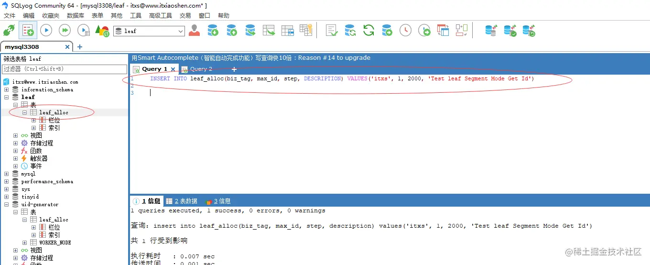Open the 帮助 menu
This screenshot has width=650, height=265.
coord(224,15)
